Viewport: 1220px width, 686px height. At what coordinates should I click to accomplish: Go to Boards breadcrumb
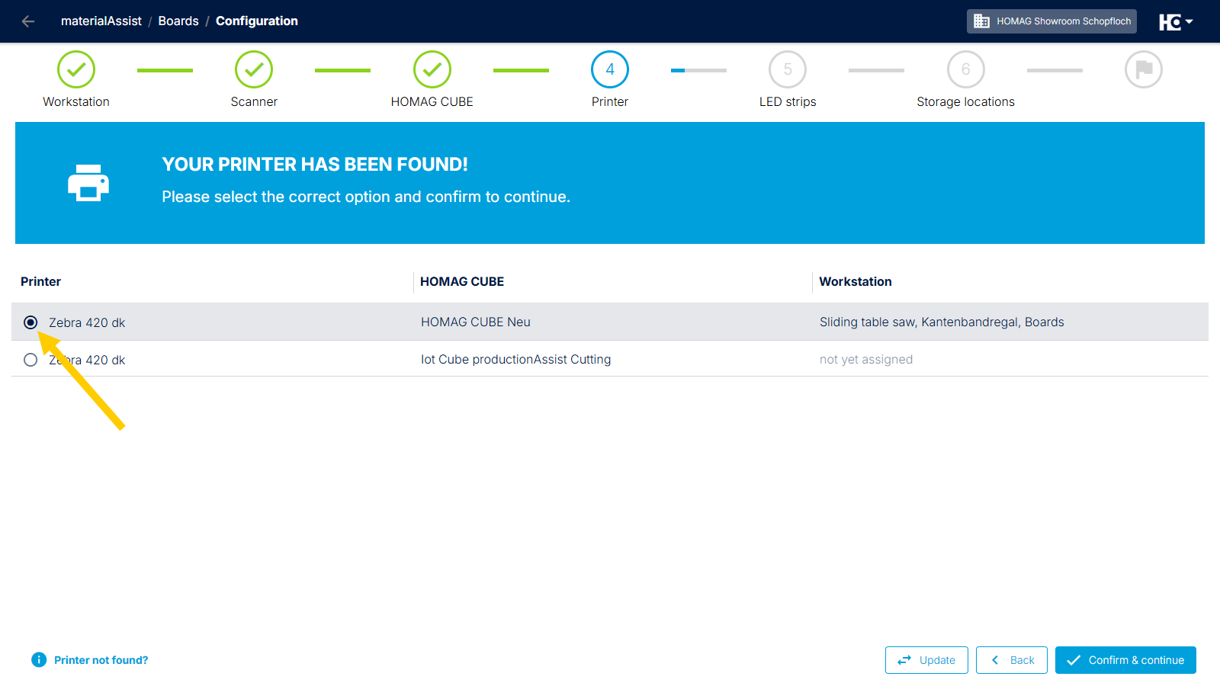178,21
